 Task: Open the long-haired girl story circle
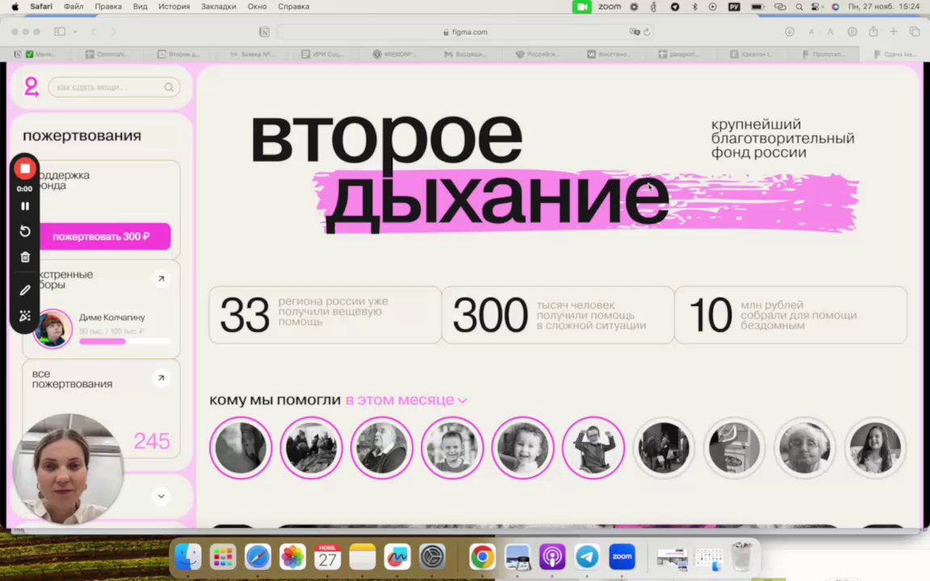(875, 448)
